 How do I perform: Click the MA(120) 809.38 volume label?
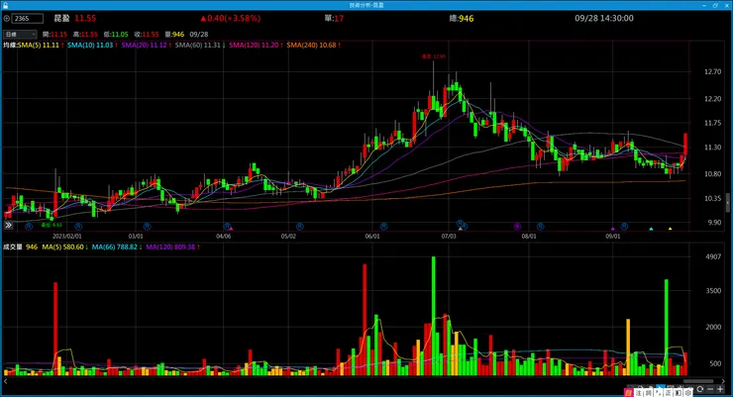170,248
